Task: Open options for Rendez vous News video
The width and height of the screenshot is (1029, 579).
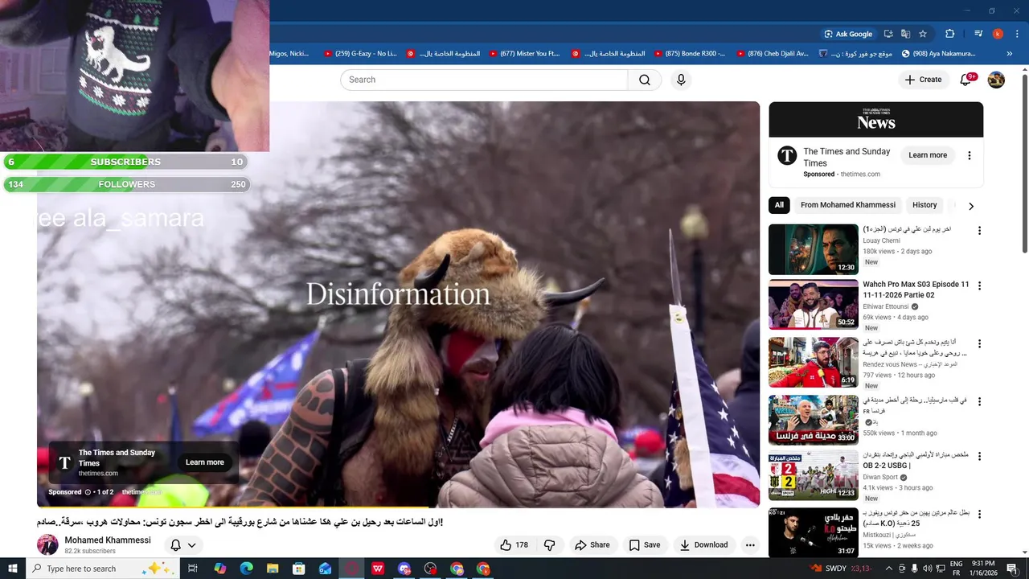Action: pyautogui.click(x=979, y=343)
